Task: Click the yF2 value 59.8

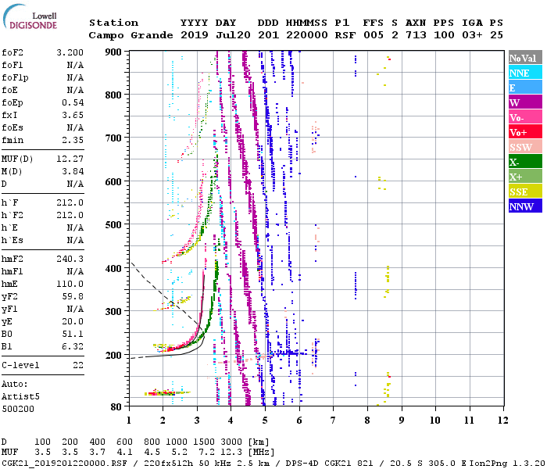Action: pos(73,296)
